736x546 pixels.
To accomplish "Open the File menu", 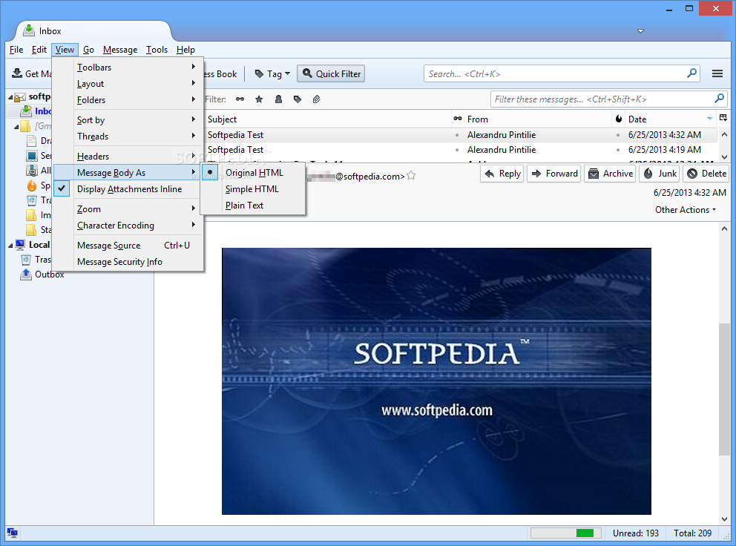I will click(16, 50).
